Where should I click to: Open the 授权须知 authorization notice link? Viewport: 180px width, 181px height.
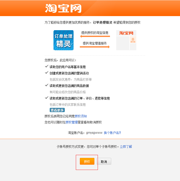point(81,116)
